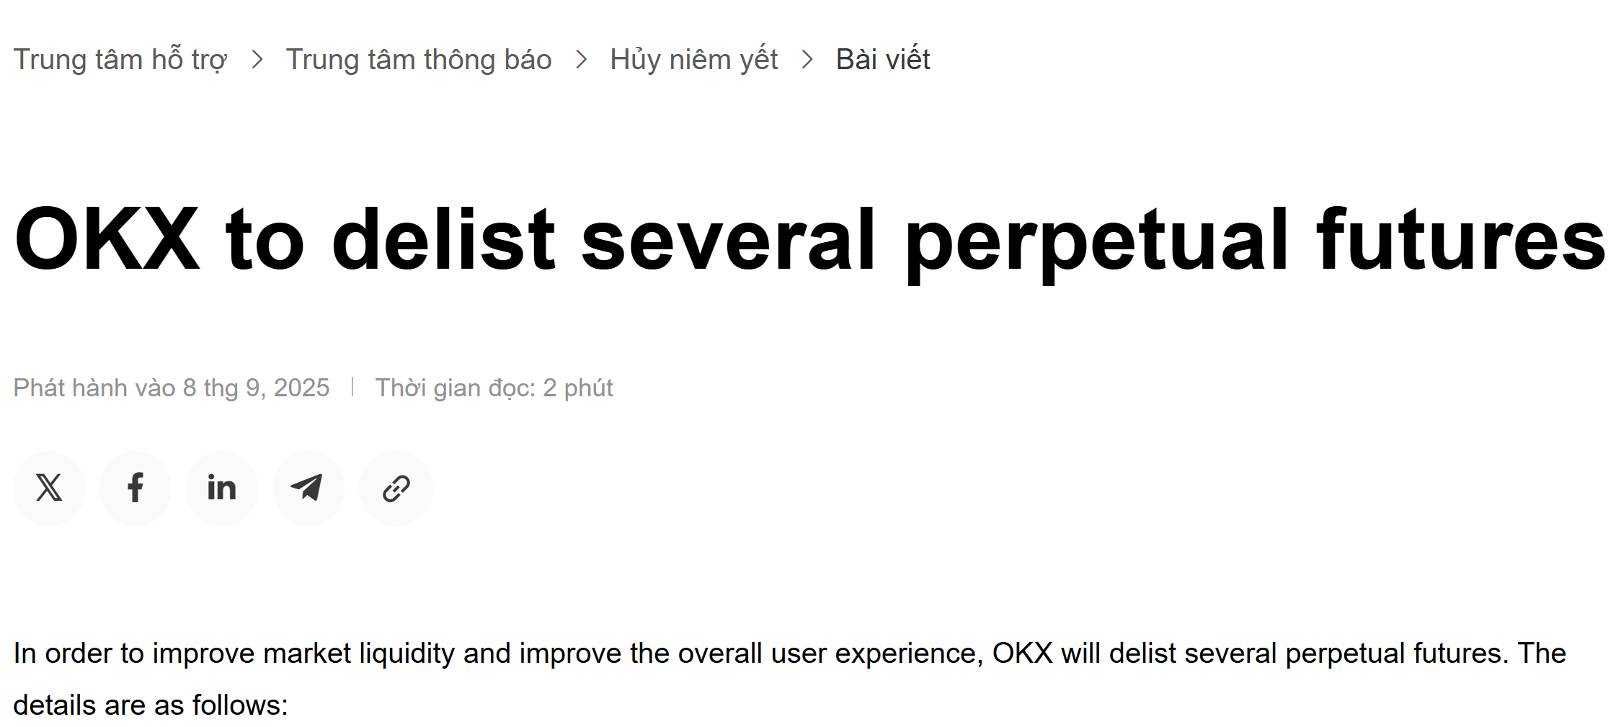Click the phrase market liquidity in the paragraph
The width and height of the screenshot is (1621, 727).
[x=358, y=654]
